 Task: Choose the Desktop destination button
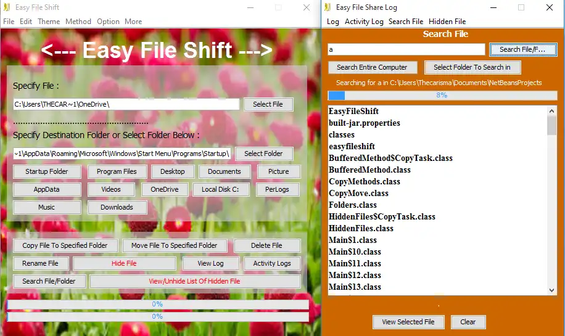click(173, 171)
